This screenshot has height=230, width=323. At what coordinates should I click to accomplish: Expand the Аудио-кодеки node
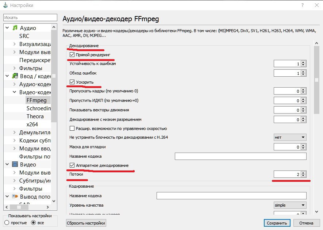point(15,84)
